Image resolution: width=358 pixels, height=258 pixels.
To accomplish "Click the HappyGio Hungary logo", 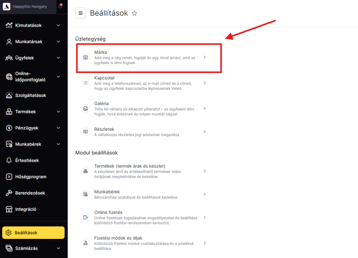I will coord(6,6).
